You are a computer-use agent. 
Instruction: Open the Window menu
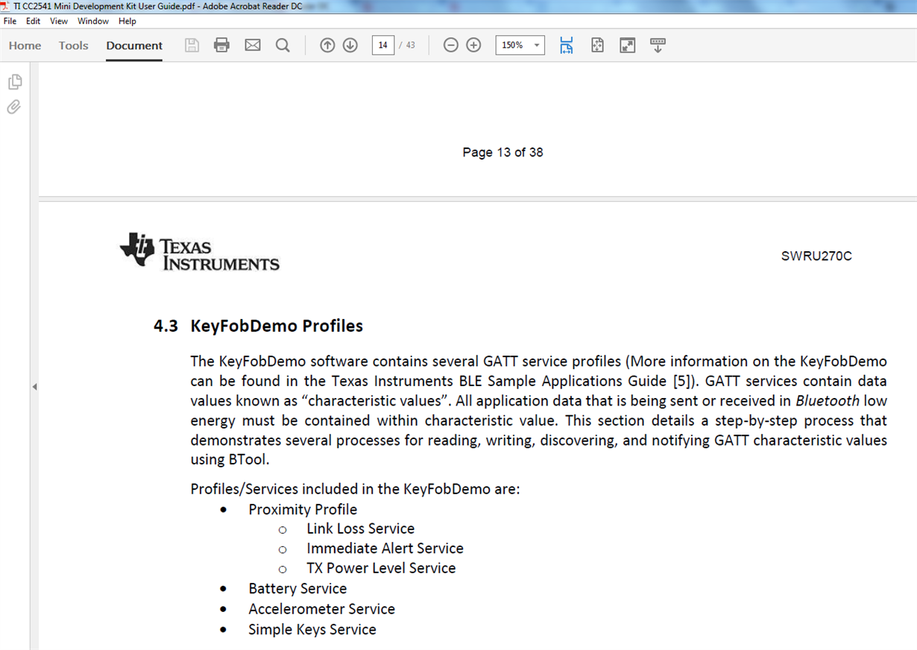point(93,22)
